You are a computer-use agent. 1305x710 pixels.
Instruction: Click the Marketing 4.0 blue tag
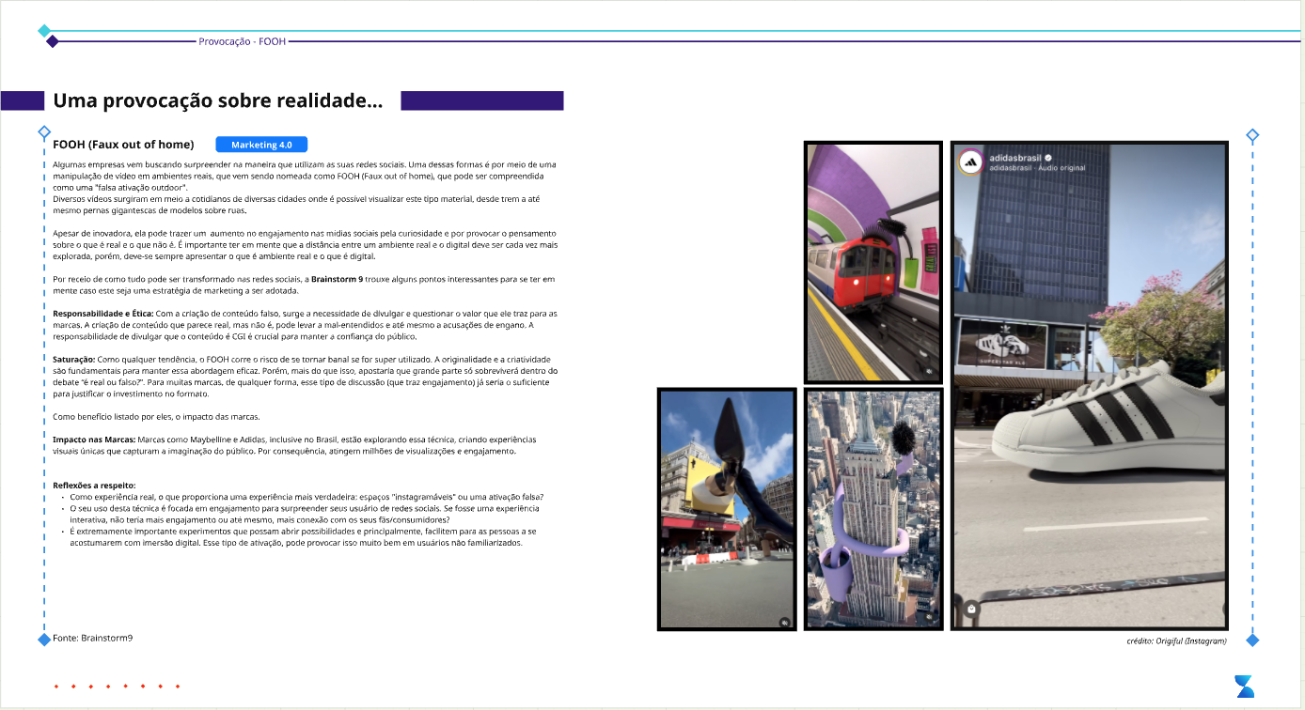[x=261, y=145]
